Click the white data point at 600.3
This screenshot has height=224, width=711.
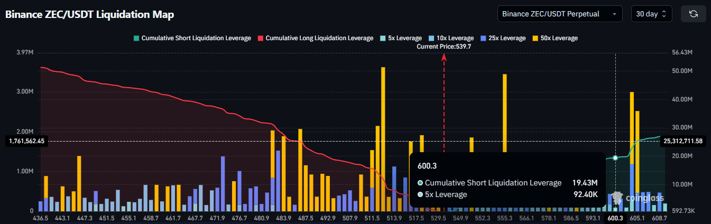[x=615, y=158]
